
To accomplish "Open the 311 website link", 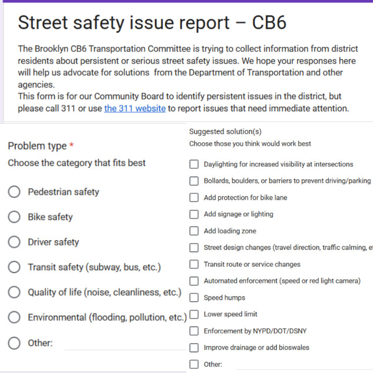I will tap(135, 108).
